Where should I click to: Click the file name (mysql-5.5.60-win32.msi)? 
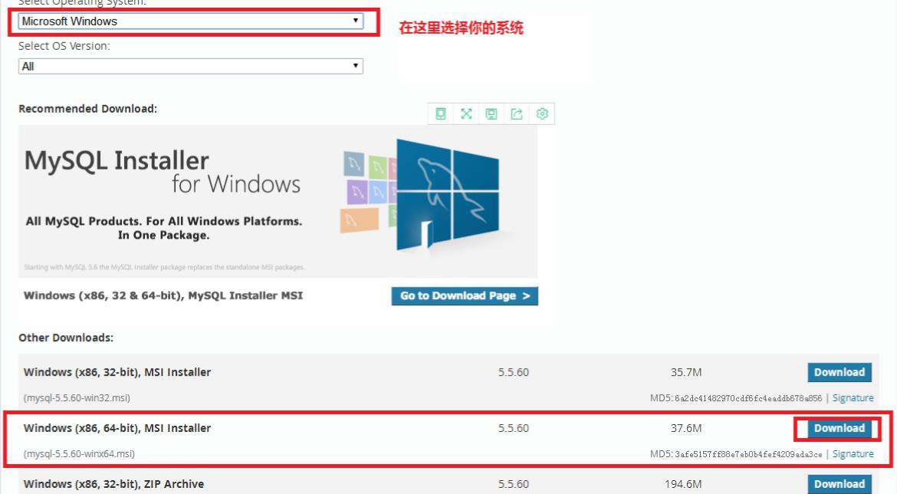pyautogui.click(x=77, y=398)
